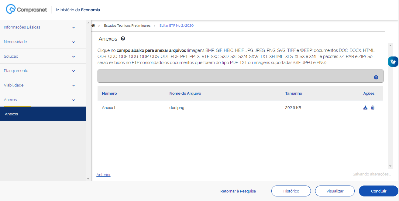Delete the dod.png attachment with trash icon

tap(373, 107)
